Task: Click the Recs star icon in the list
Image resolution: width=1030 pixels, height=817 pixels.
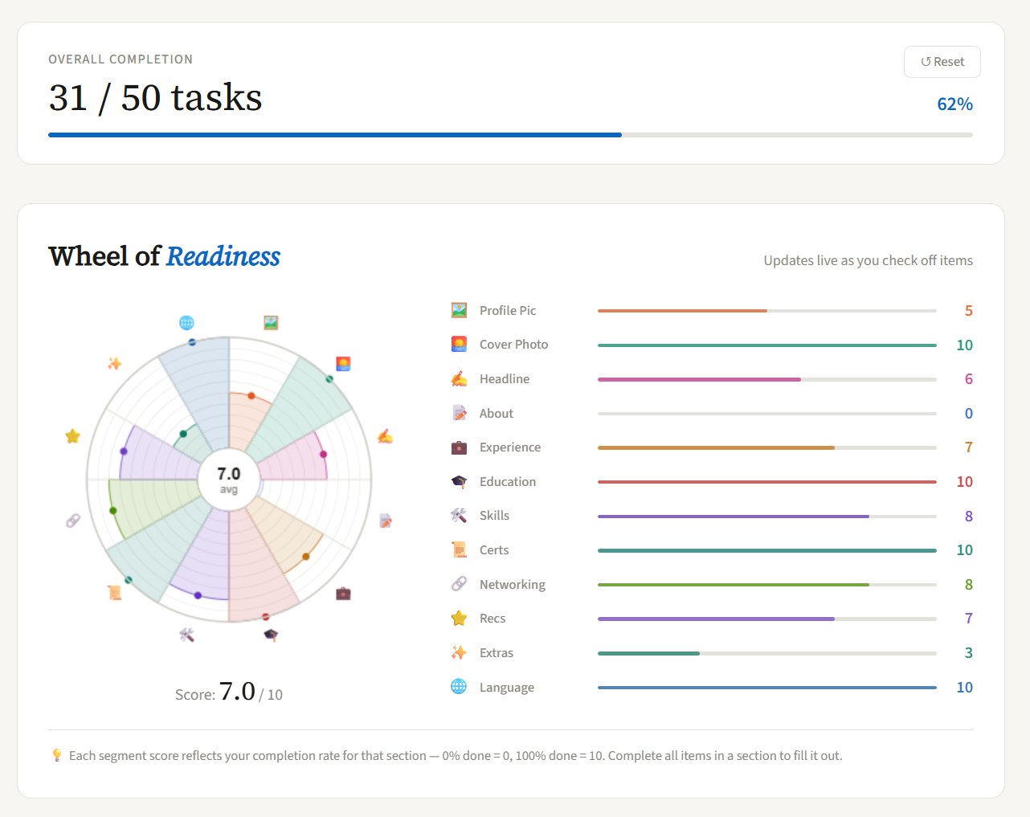Action: 459,619
